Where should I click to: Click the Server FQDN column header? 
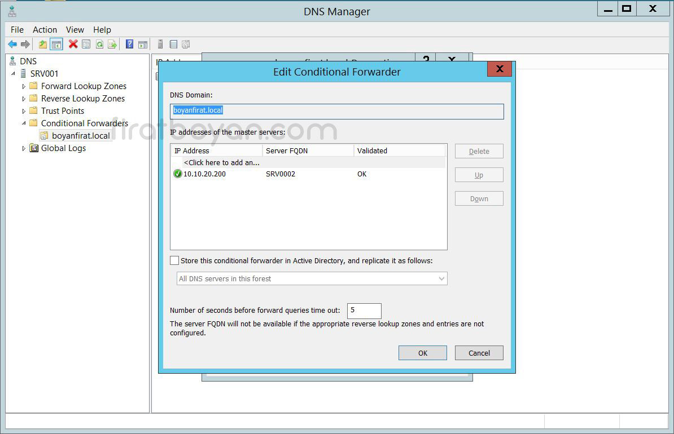pos(308,150)
